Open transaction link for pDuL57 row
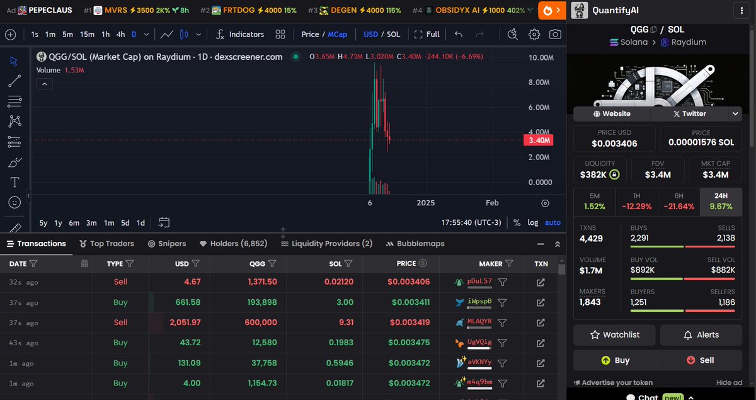Image resolution: width=756 pixels, height=400 pixels. tap(541, 282)
